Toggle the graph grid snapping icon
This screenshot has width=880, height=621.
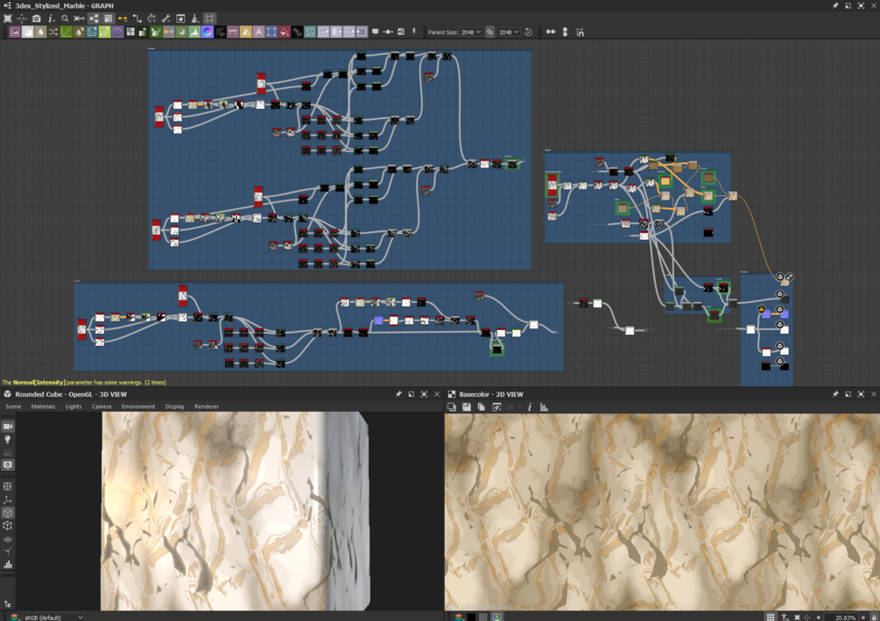point(209,18)
